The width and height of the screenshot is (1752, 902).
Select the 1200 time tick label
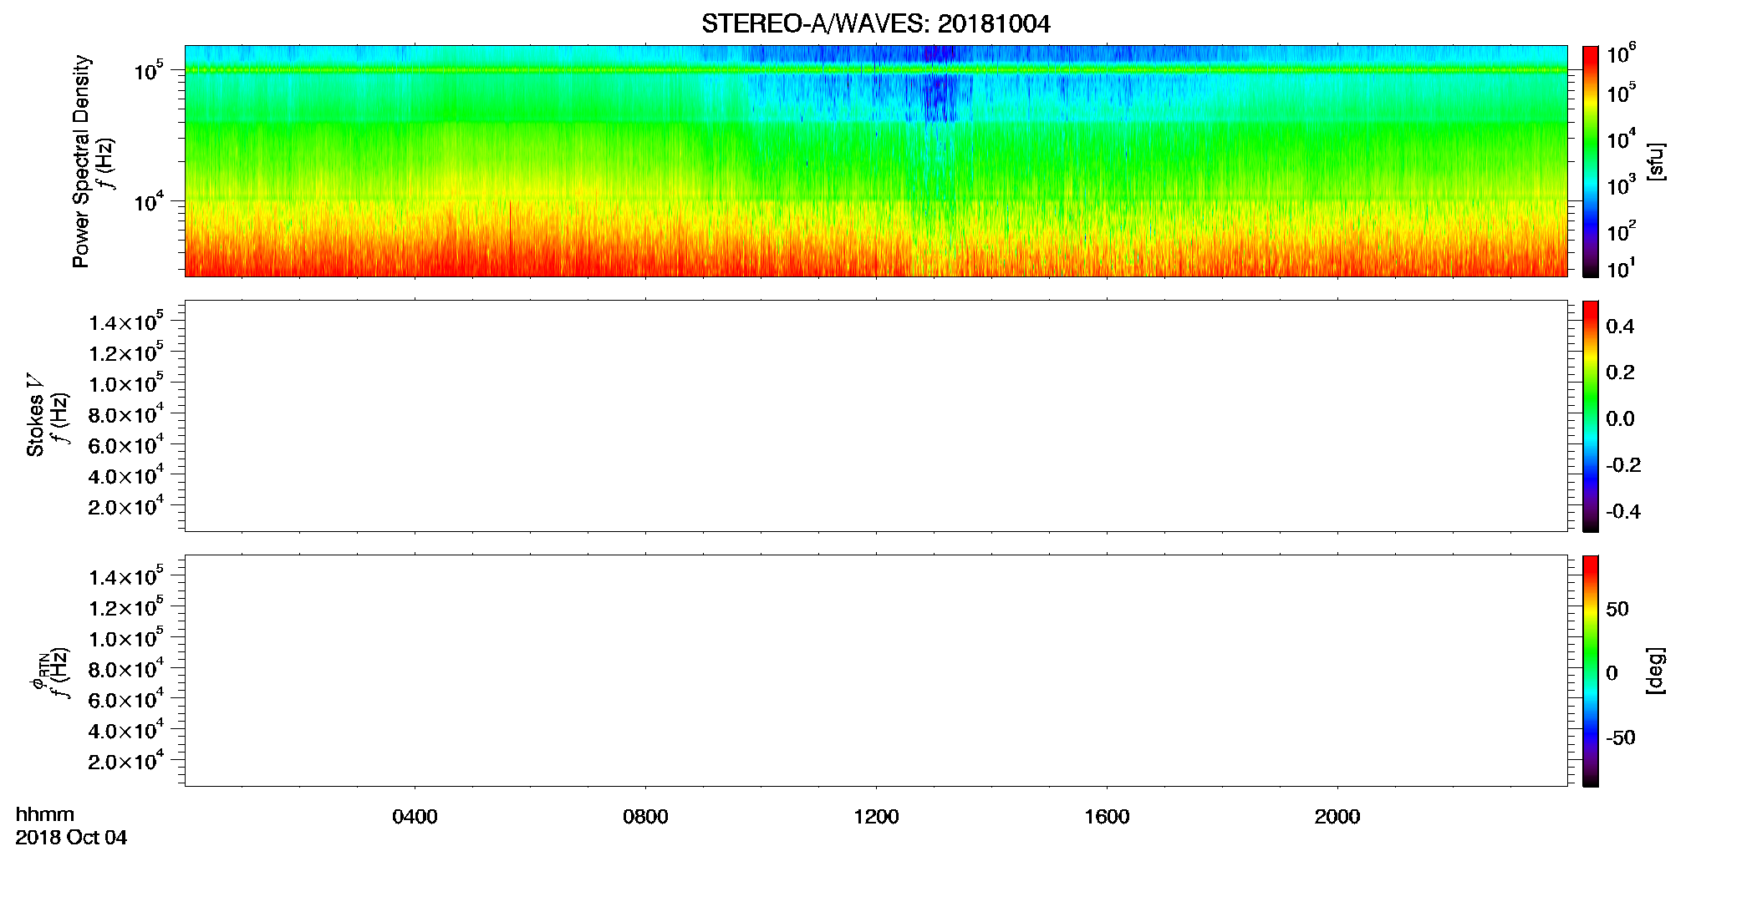[x=876, y=817]
